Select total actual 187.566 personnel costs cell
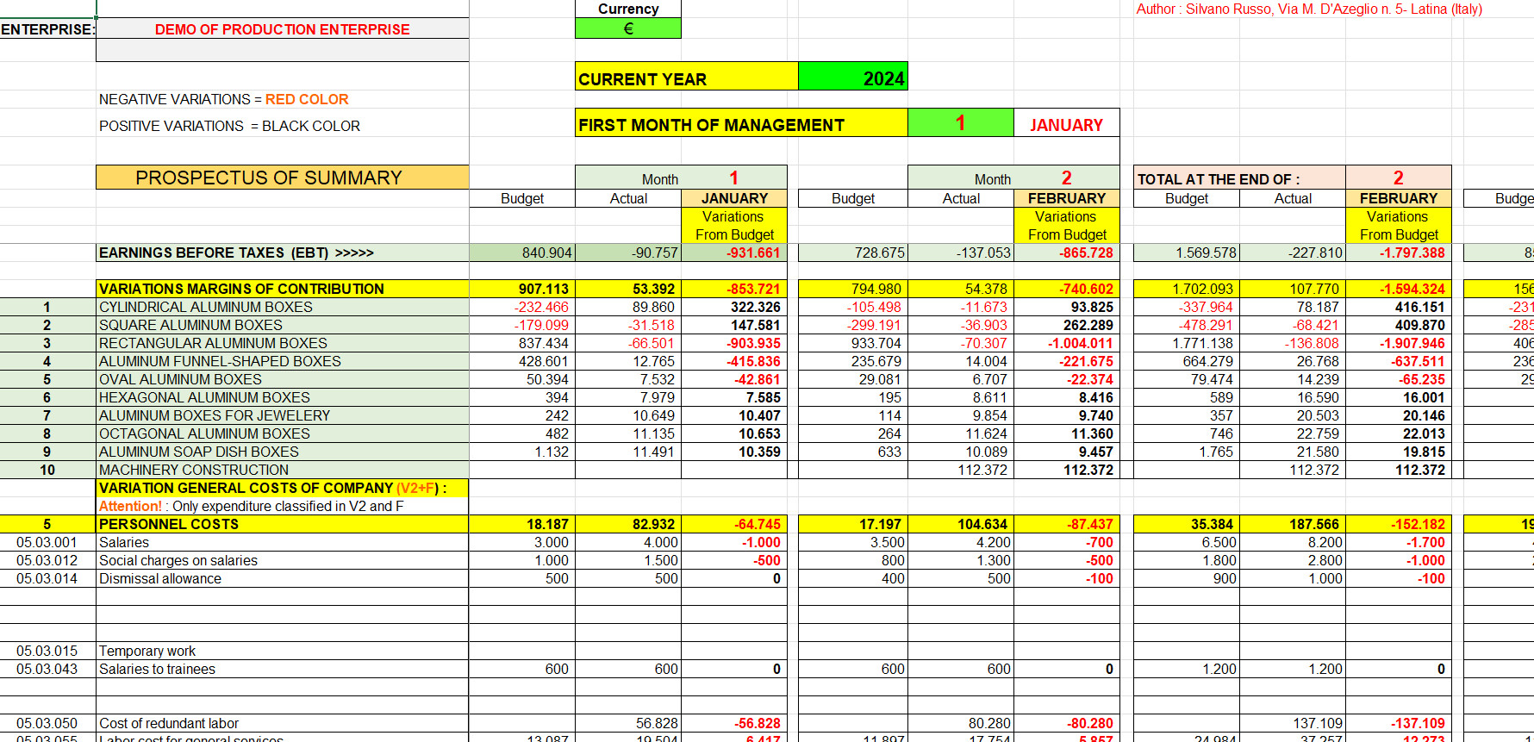The height and width of the screenshot is (742, 1534). click(x=1293, y=524)
